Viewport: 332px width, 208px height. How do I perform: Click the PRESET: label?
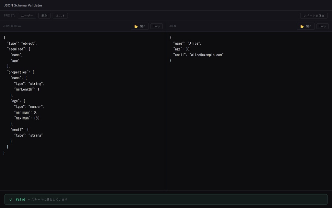(x=10, y=16)
